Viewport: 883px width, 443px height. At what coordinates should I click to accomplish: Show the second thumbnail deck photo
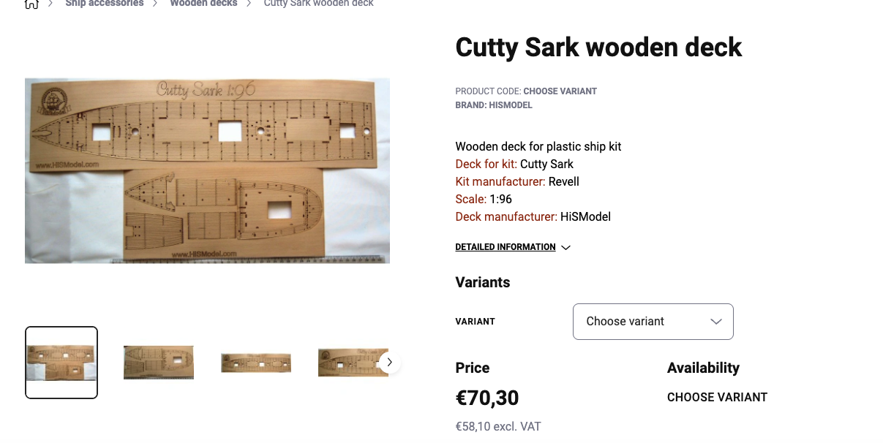coord(159,363)
